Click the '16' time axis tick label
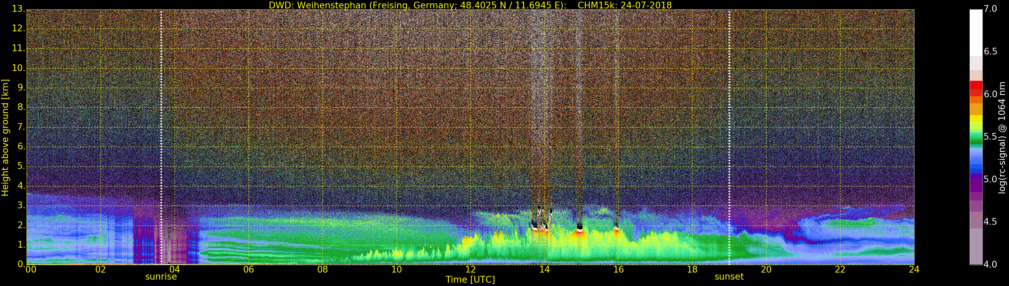This screenshot has height=286, width=1009. (618, 269)
